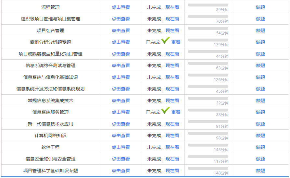The height and width of the screenshot is (178, 290).
Task: Click 点击查看 for 信息安全知识与安全管理
Action: click(x=121, y=159)
